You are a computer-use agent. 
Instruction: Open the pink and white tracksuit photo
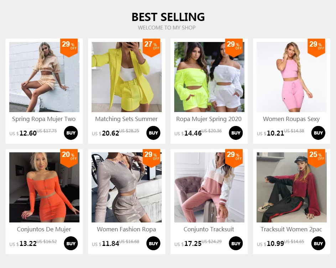(x=209, y=187)
